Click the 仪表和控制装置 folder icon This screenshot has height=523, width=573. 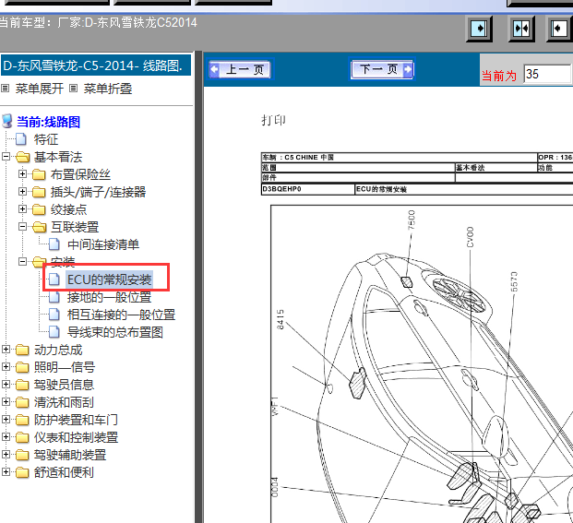click(x=22, y=437)
